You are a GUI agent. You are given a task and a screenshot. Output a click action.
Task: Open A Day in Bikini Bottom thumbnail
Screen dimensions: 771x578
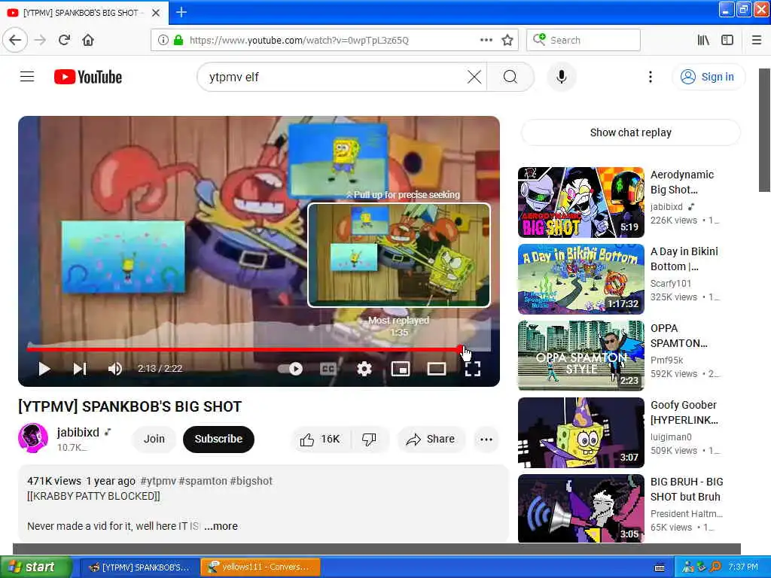pos(581,278)
